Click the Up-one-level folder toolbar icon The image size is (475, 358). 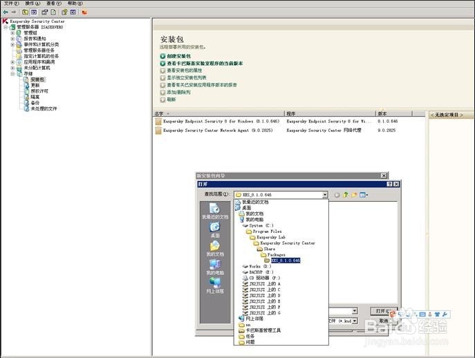tap(25, 12)
